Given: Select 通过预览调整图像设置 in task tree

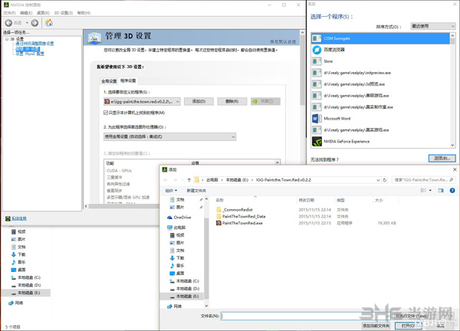Looking at the screenshot, I should point(34,44).
